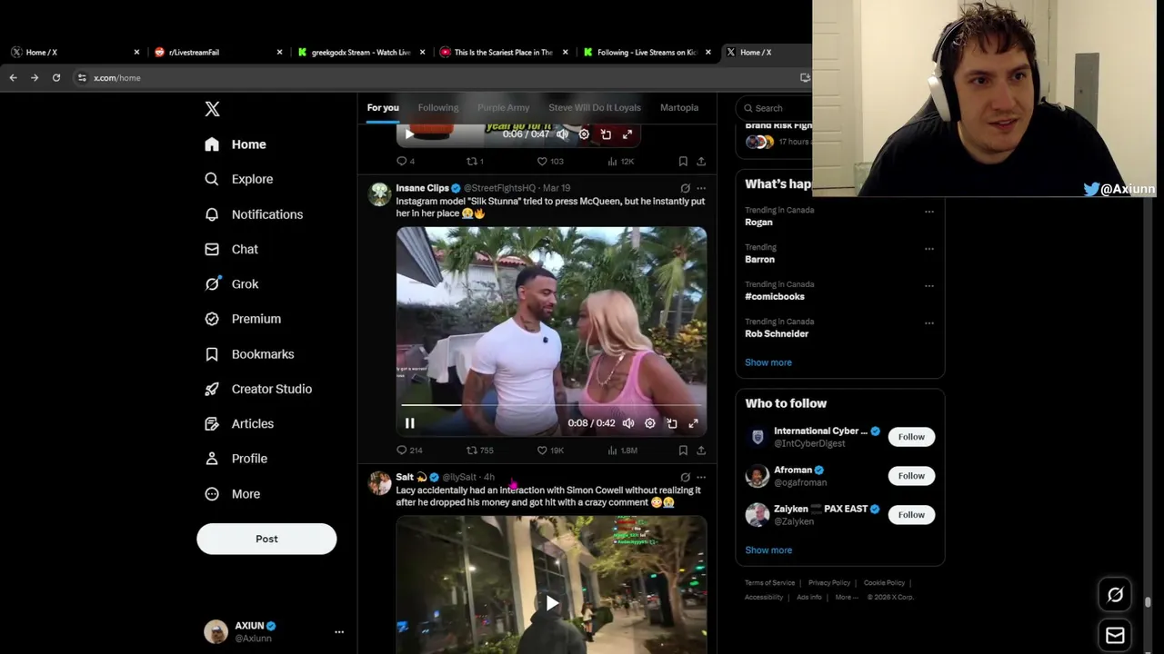Show more Who to follow suggestions
Screen dimensions: 1164x654
768,550
